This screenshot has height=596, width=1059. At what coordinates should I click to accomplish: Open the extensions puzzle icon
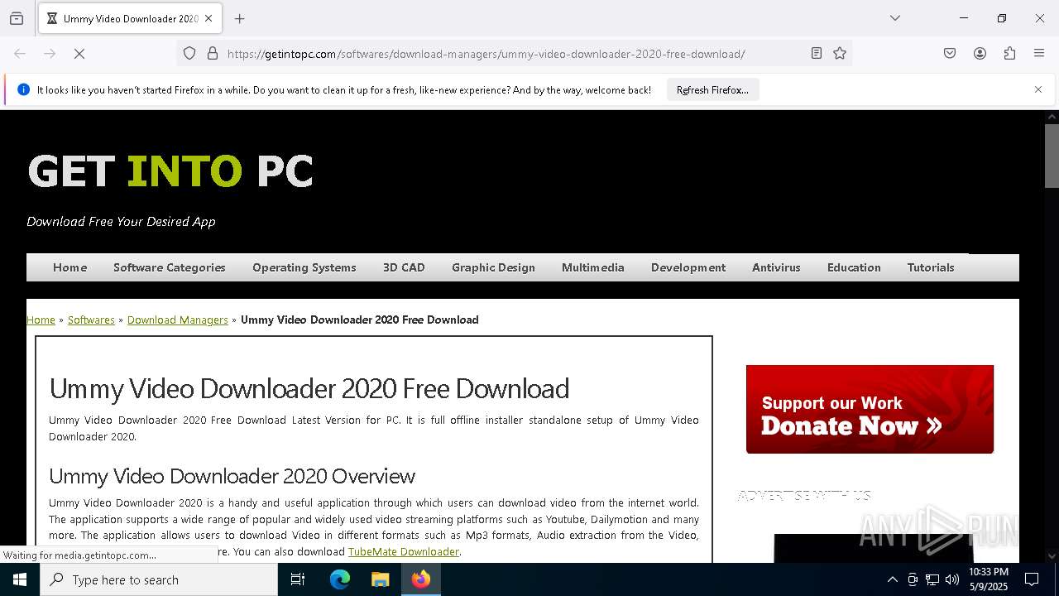point(1009,54)
